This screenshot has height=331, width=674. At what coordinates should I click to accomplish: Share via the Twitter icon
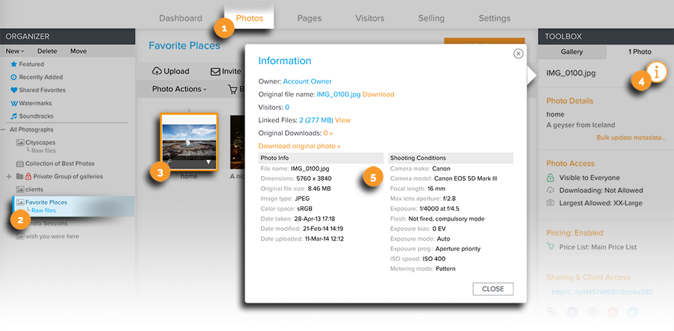pyautogui.click(x=633, y=312)
